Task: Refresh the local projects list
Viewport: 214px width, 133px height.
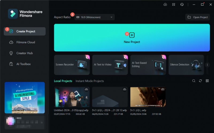Action: [200, 81]
